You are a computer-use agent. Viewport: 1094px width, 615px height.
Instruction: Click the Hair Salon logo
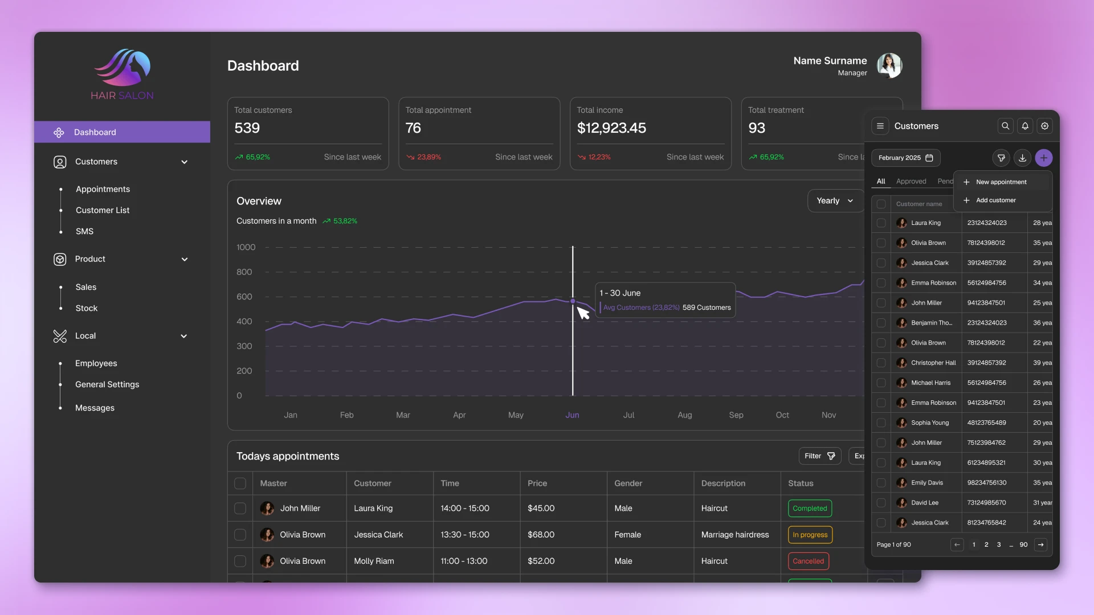tap(121, 75)
